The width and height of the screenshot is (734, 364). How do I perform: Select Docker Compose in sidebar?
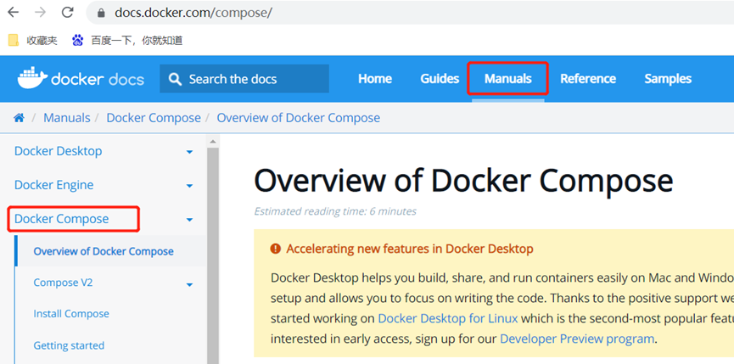coord(61,219)
